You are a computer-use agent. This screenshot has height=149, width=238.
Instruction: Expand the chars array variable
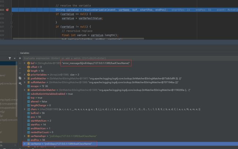coord(25,109)
